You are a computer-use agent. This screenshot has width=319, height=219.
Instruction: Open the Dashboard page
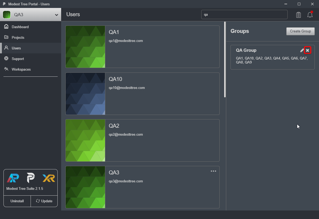(31, 27)
